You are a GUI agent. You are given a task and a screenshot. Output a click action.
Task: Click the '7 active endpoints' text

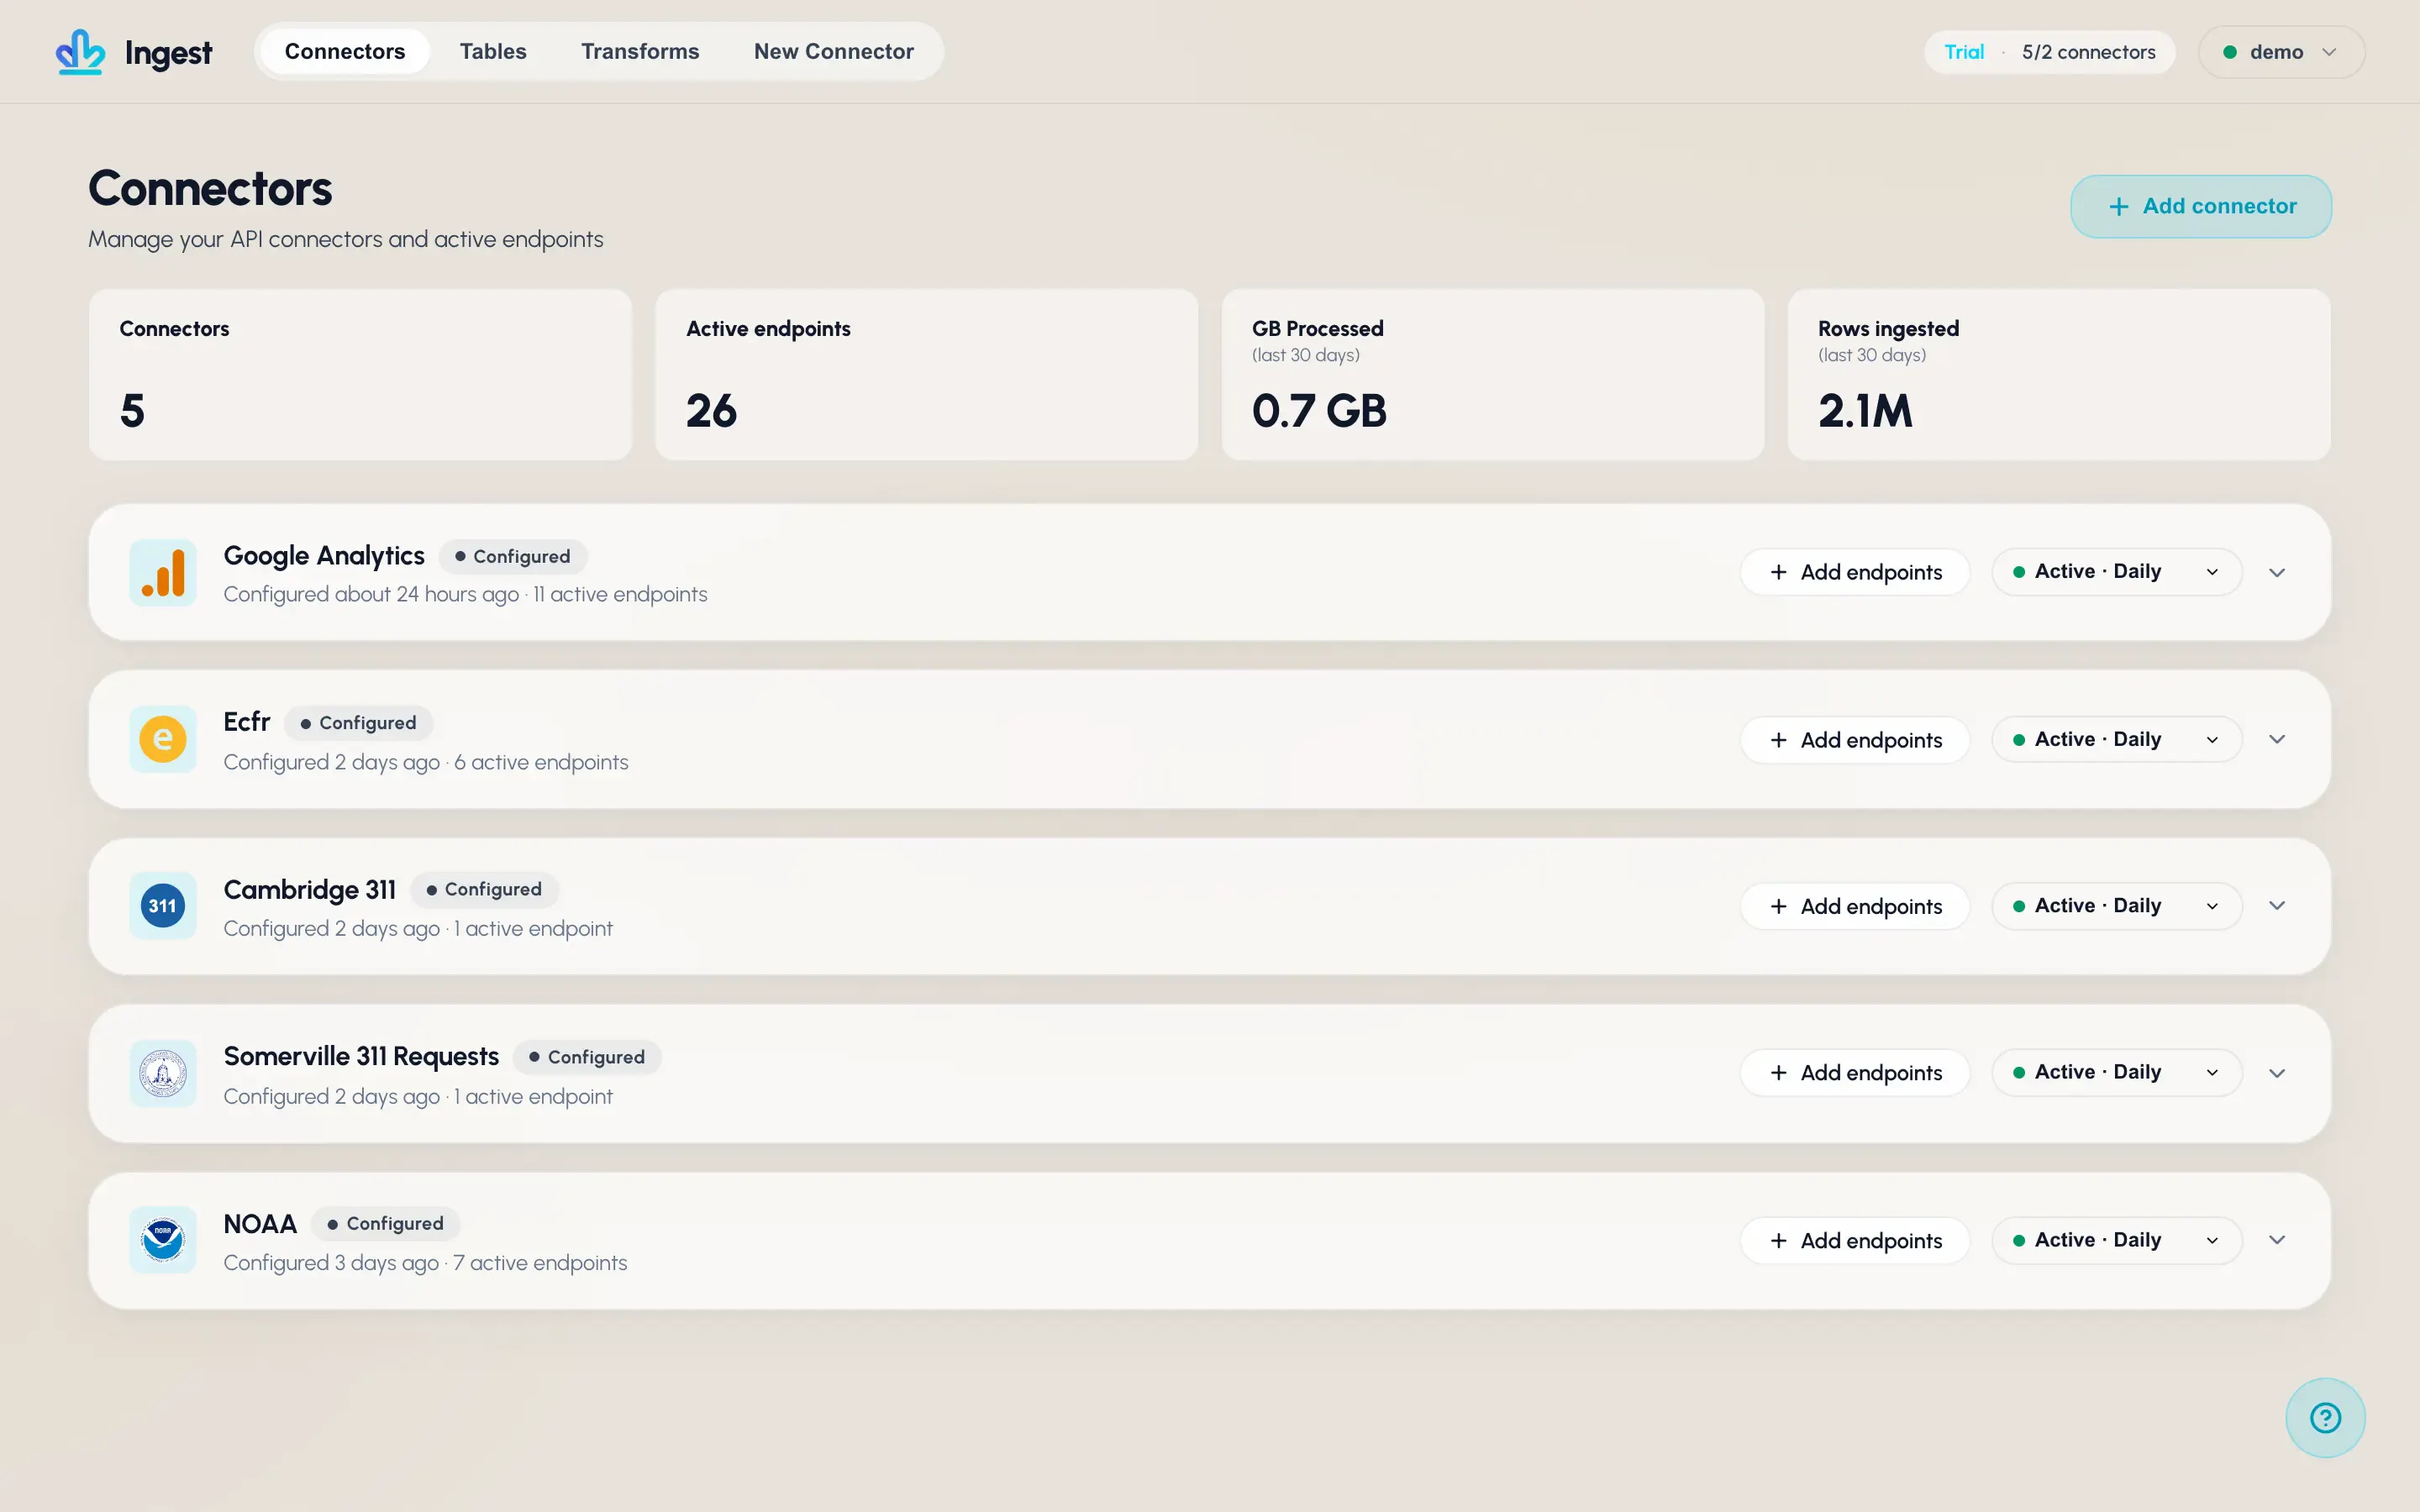pyautogui.click(x=540, y=1264)
